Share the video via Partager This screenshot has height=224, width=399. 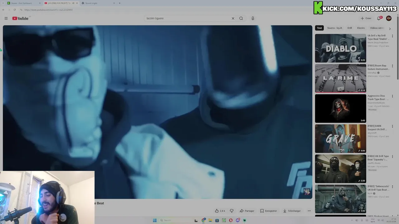[x=247, y=211]
